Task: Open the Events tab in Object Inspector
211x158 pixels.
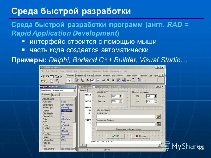Action: [x=55, y=95]
